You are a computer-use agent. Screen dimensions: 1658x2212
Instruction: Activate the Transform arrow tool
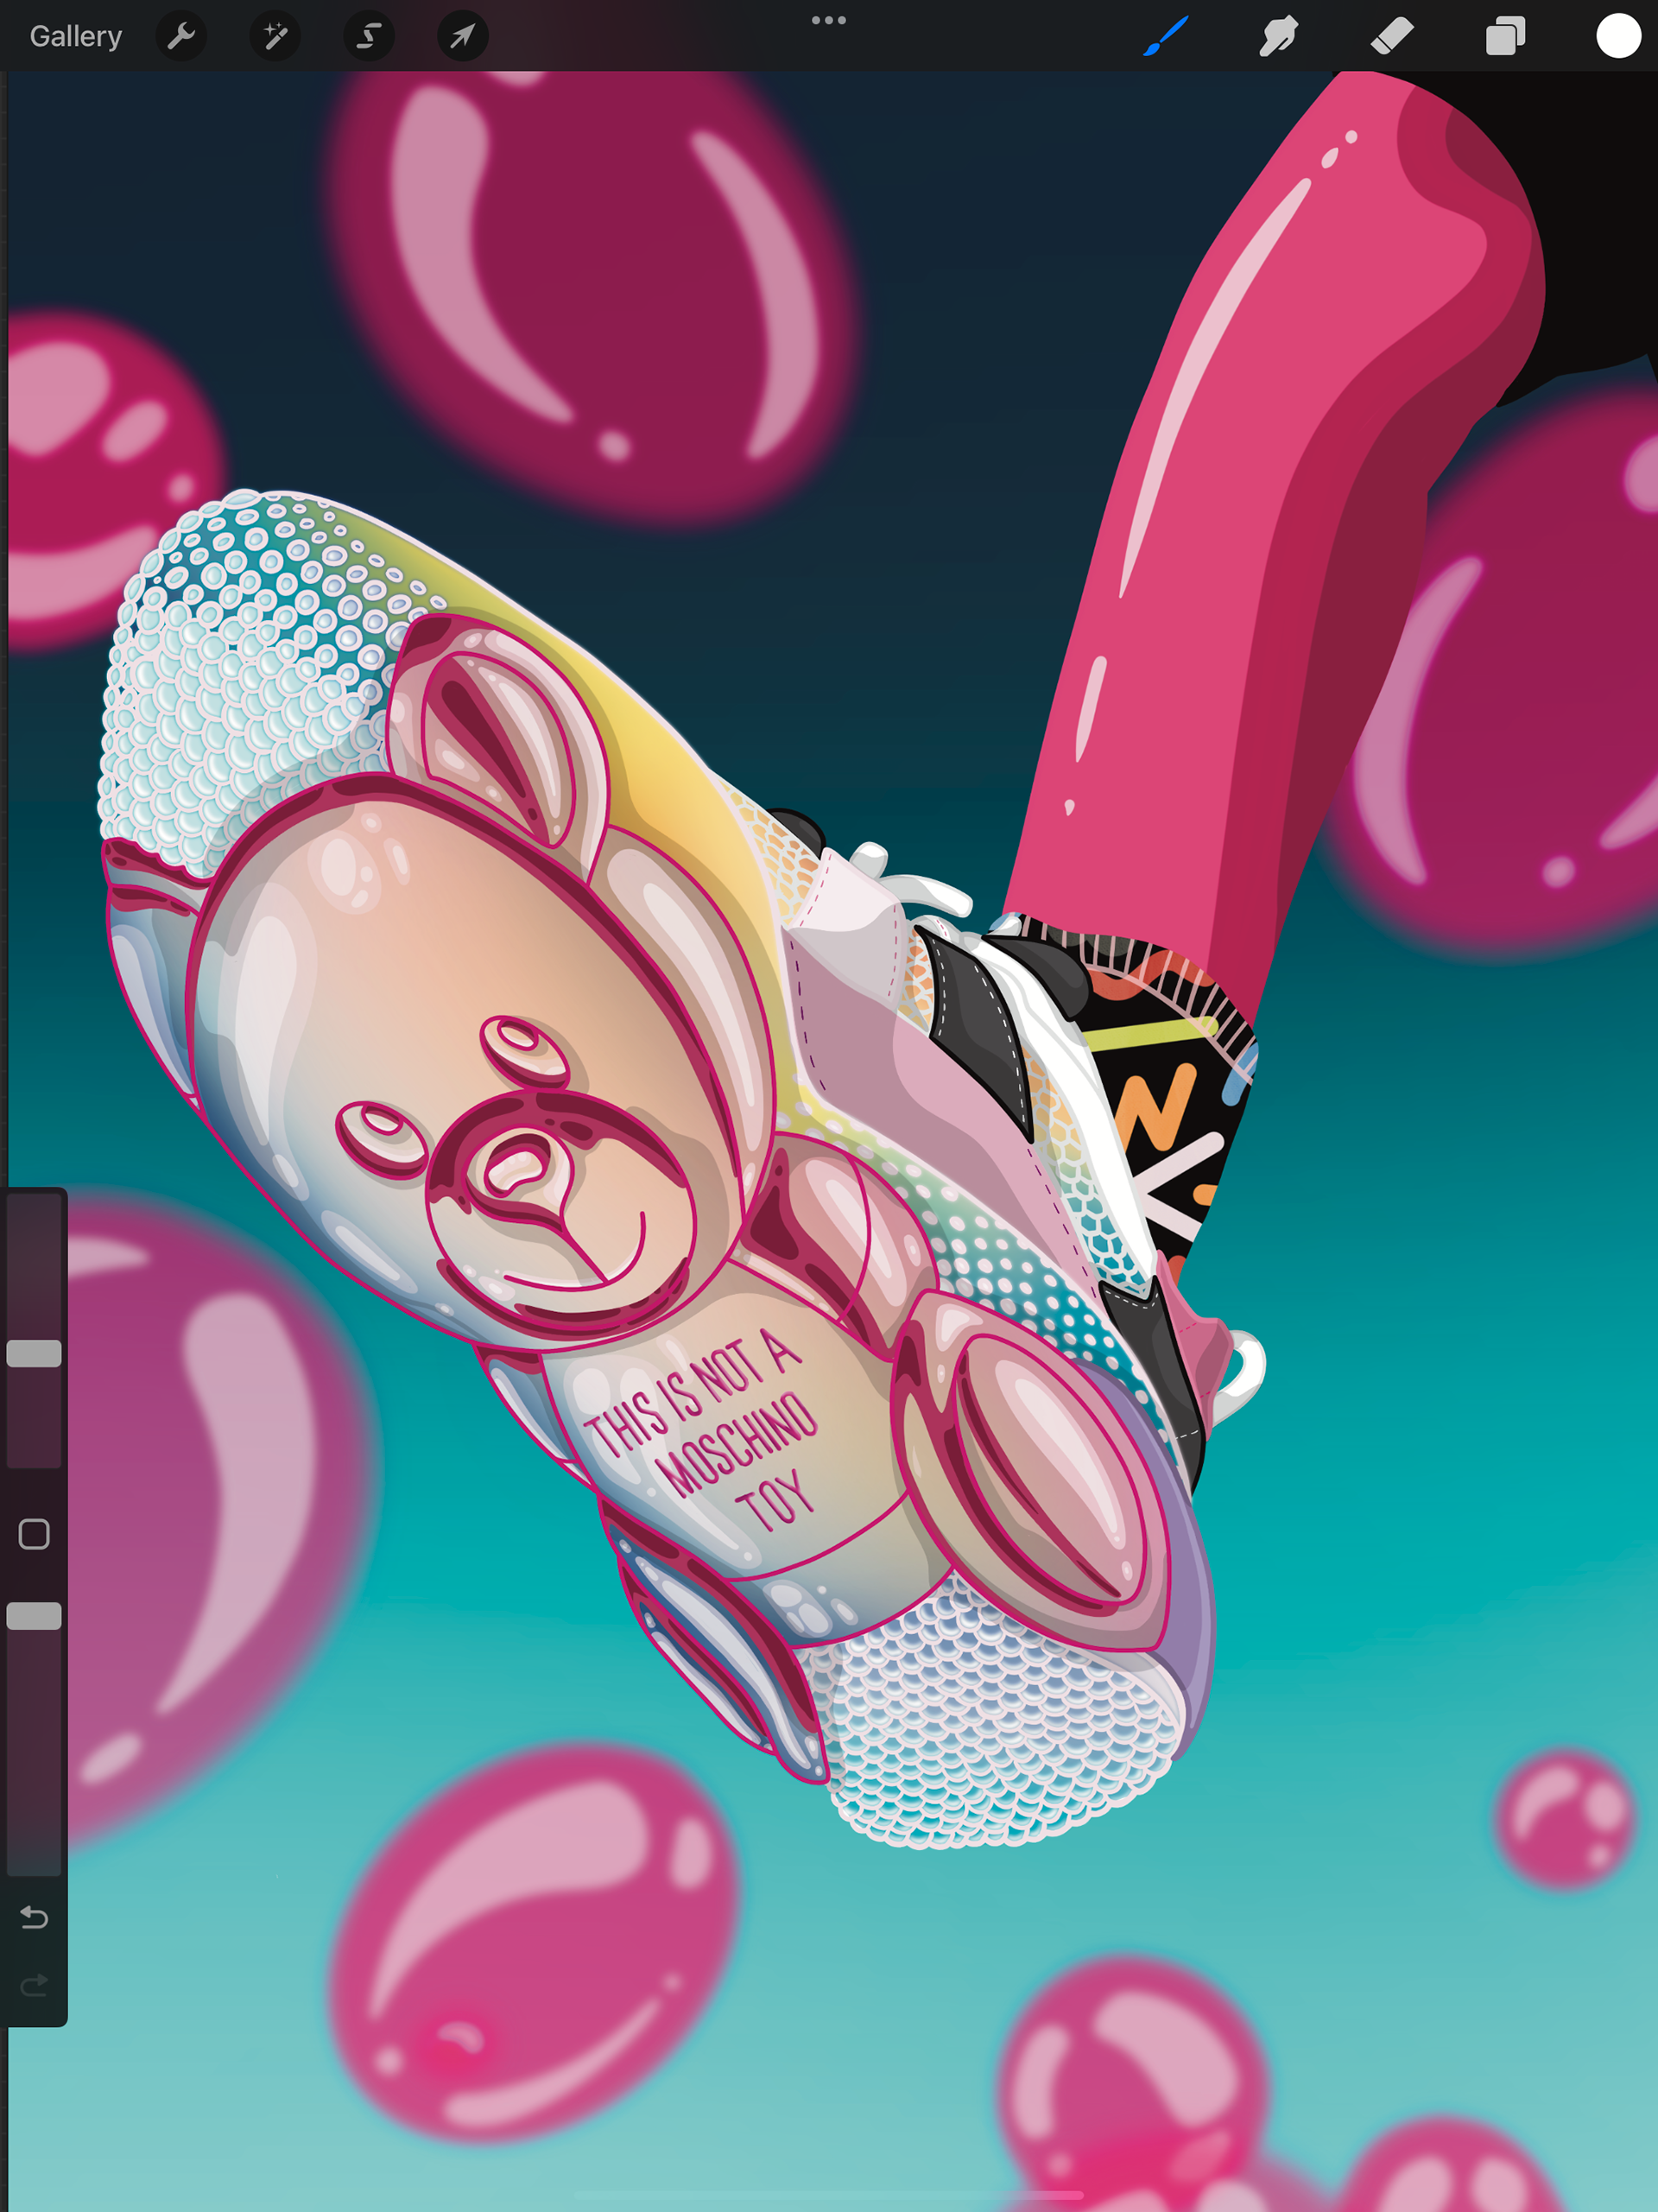462,36
